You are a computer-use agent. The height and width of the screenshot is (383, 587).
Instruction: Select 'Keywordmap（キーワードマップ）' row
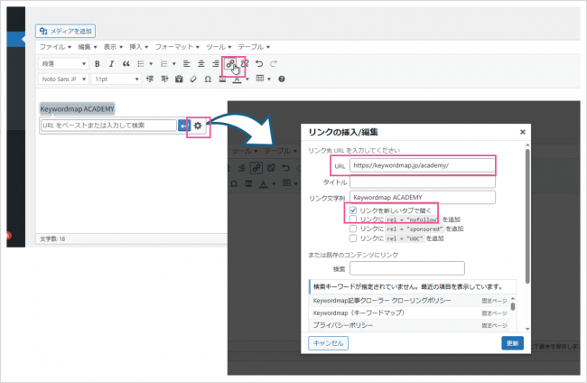(408, 313)
